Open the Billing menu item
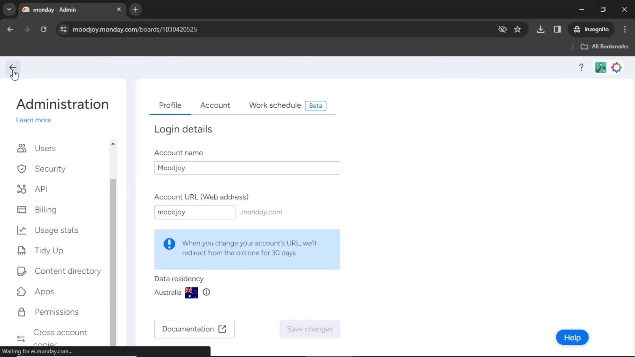 46,210
